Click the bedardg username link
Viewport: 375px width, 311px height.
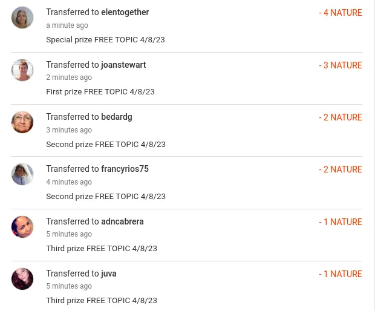(117, 117)
